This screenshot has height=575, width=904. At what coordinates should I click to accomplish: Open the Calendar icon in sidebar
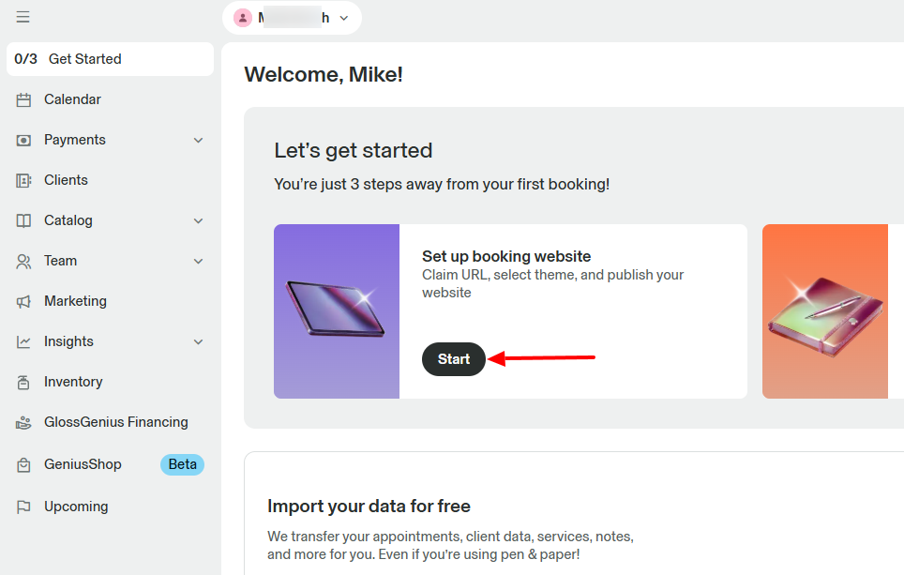(x=23, y=99)
